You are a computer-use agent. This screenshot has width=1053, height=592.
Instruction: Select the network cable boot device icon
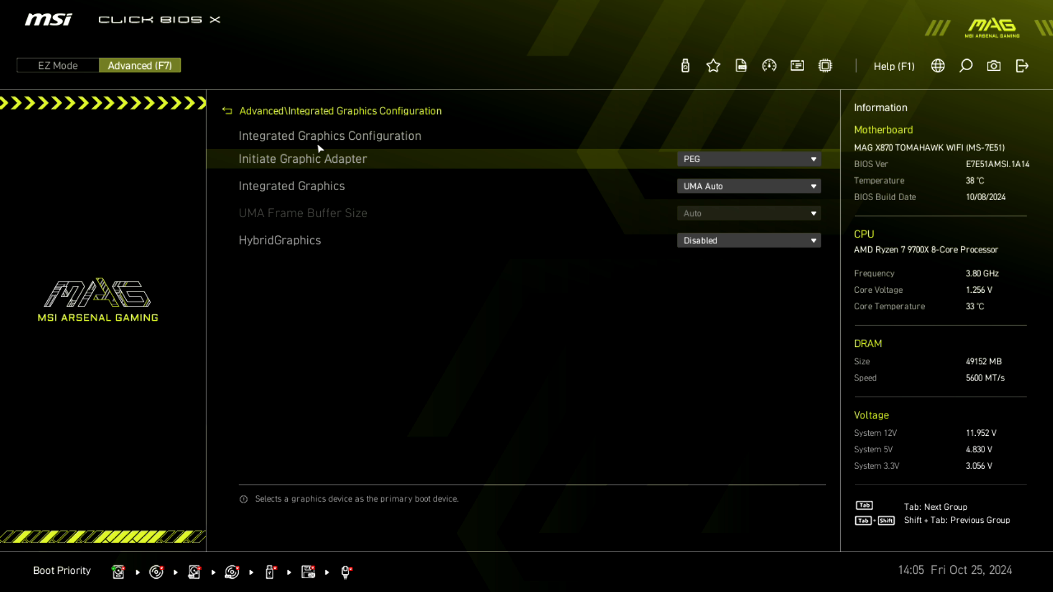click(346, 572)
